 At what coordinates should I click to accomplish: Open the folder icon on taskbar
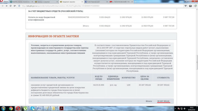coord(54,108)
